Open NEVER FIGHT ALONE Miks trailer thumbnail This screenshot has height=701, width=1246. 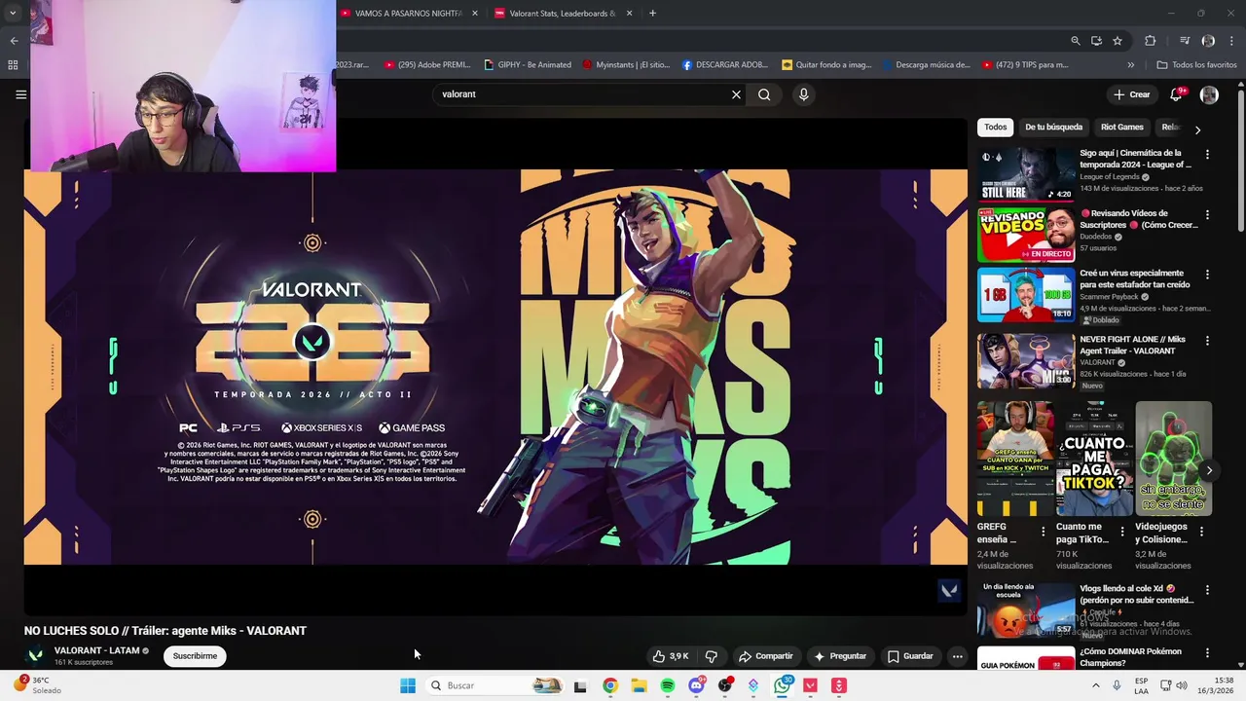(1026, 361)
